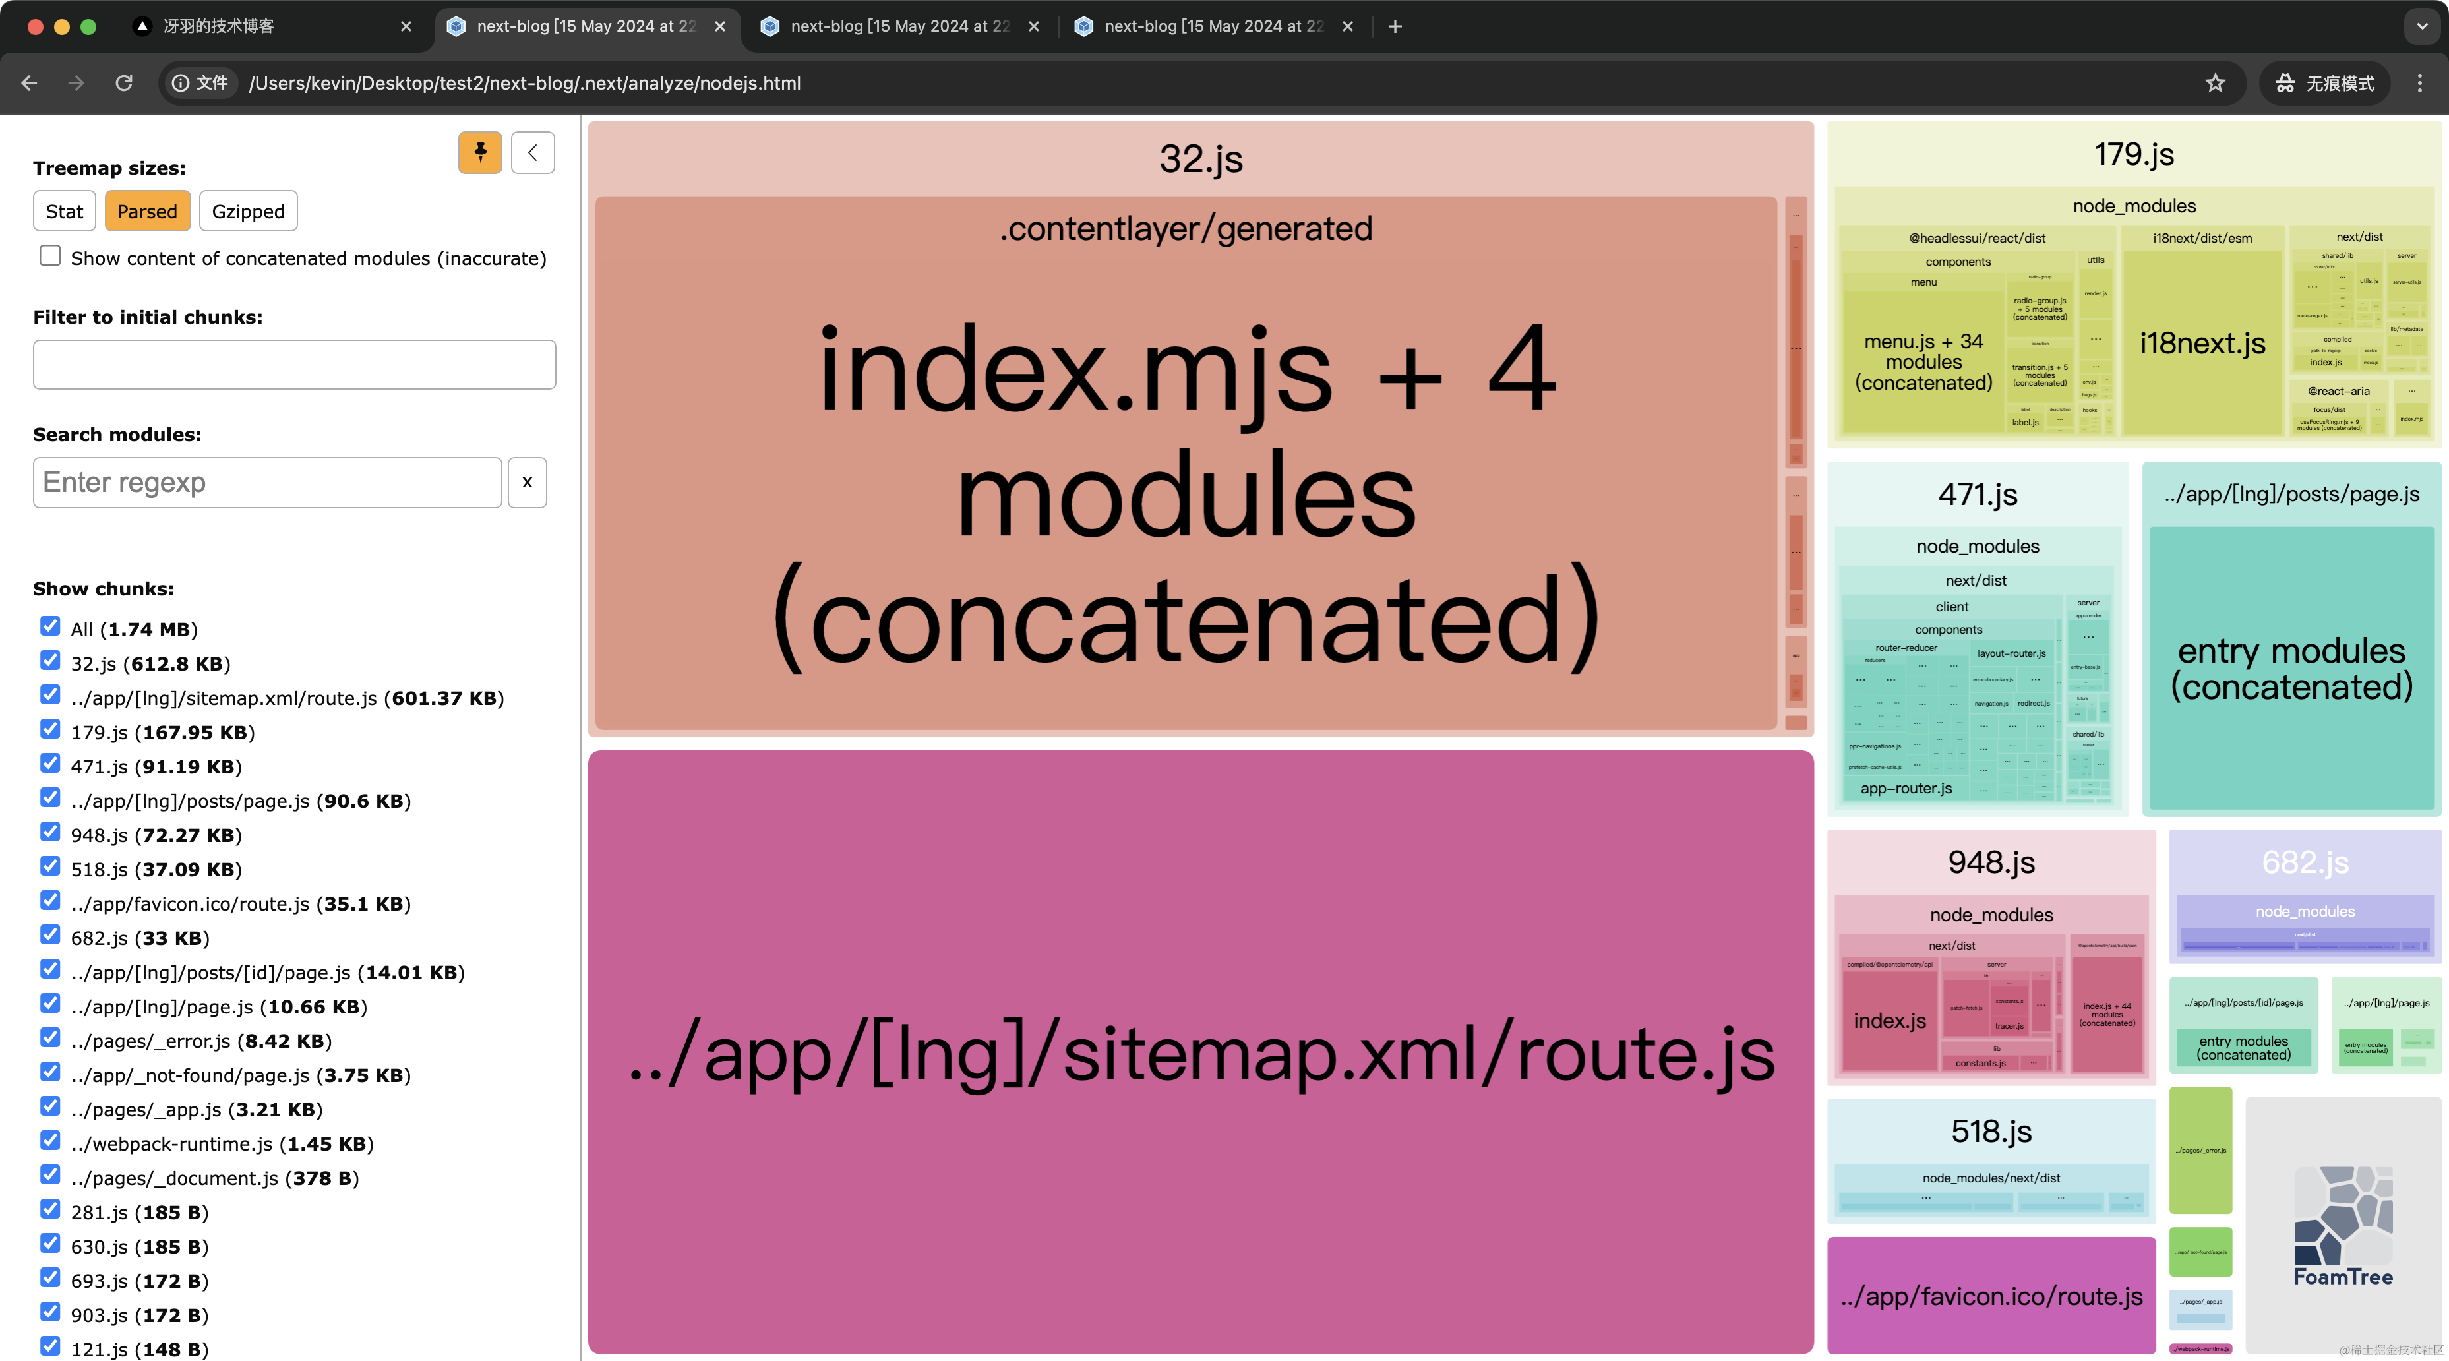
Task: Focus the Filter to initial chunks field
Action: click(294, 364)
